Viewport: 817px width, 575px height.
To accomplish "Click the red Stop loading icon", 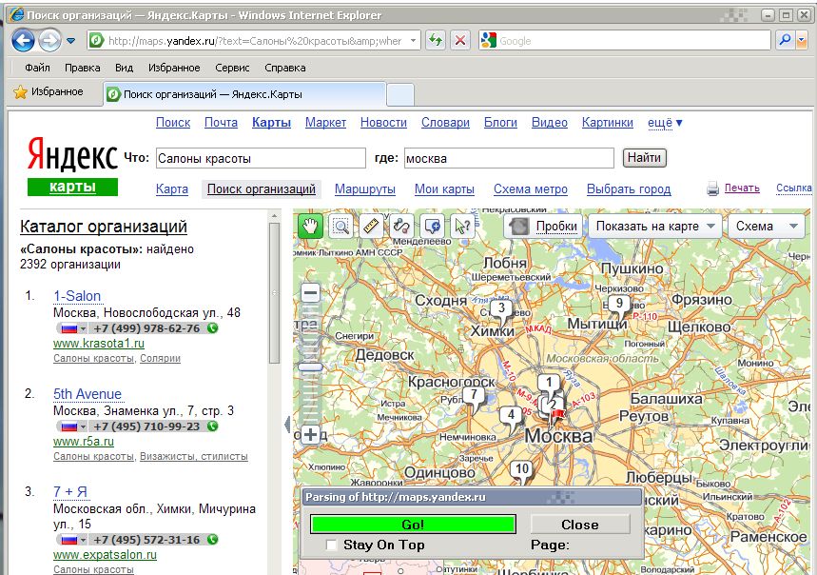I will point(460,40).
